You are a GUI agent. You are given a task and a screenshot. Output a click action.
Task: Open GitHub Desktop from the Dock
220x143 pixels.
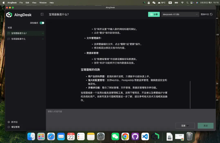click(135, 136)
